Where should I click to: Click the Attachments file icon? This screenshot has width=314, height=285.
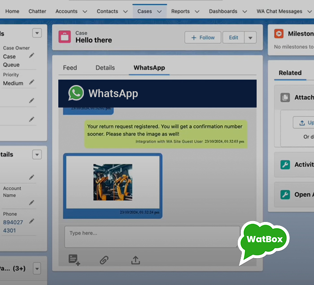click(285, 98)
